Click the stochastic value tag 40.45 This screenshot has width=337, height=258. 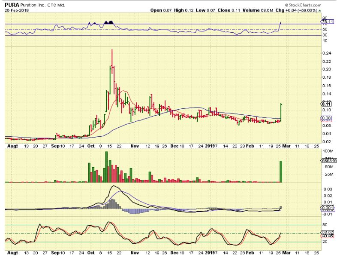(328, 236)
